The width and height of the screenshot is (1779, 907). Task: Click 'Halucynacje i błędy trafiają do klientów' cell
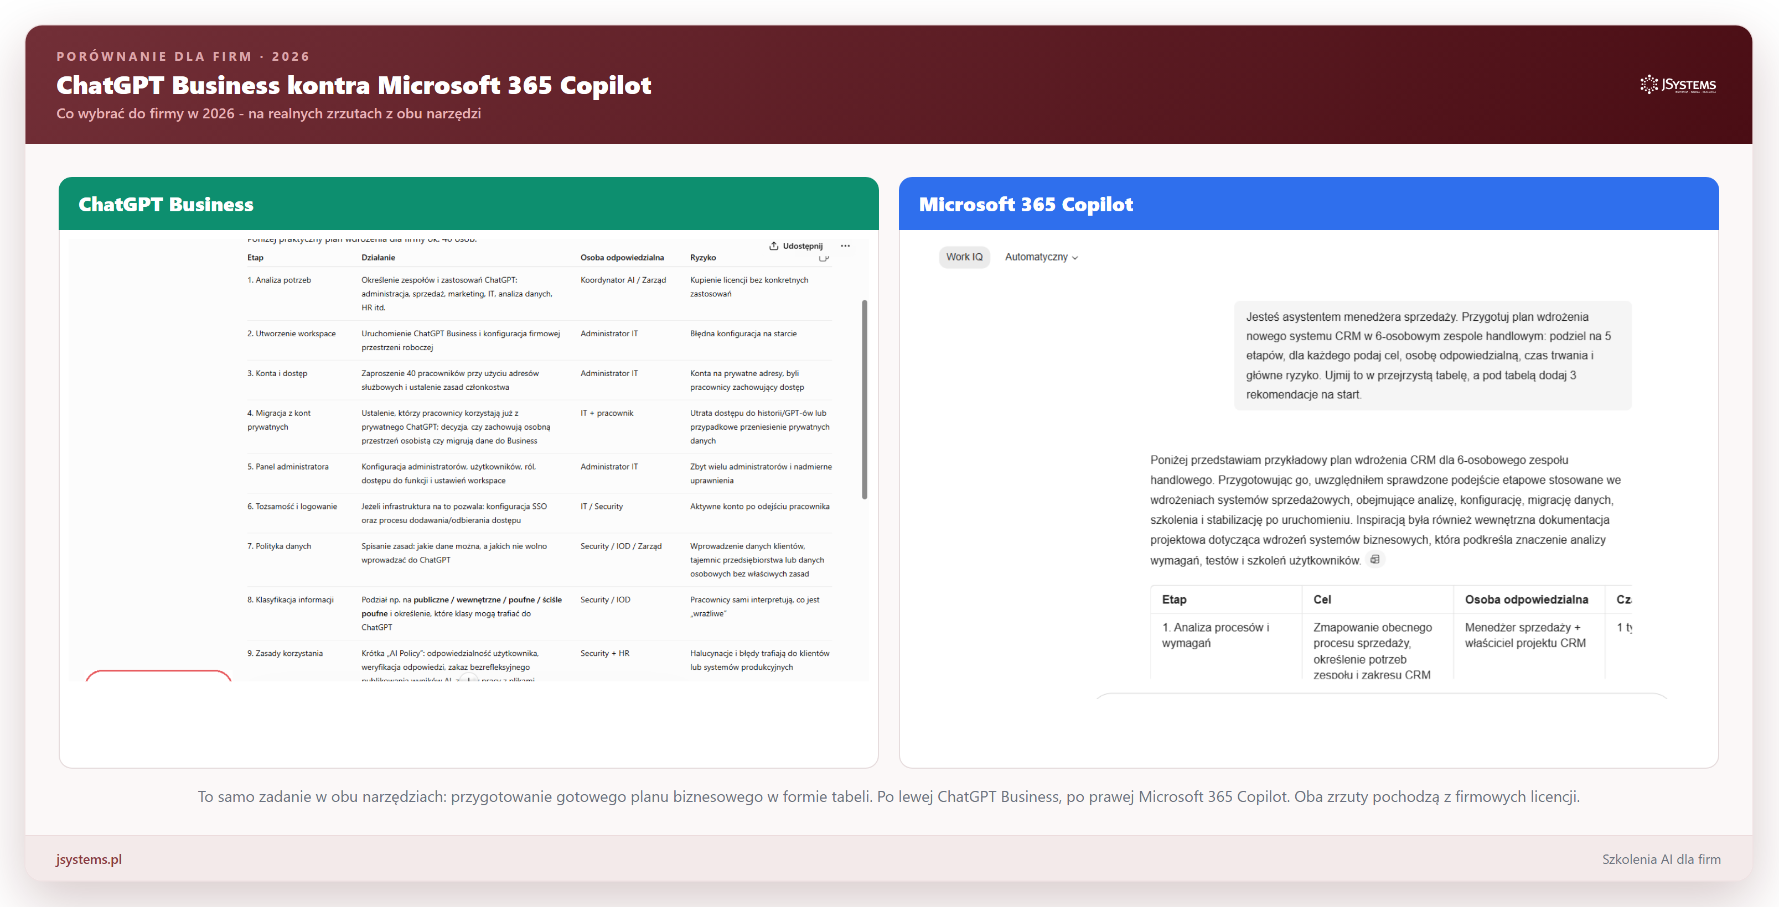click(759, 660)
